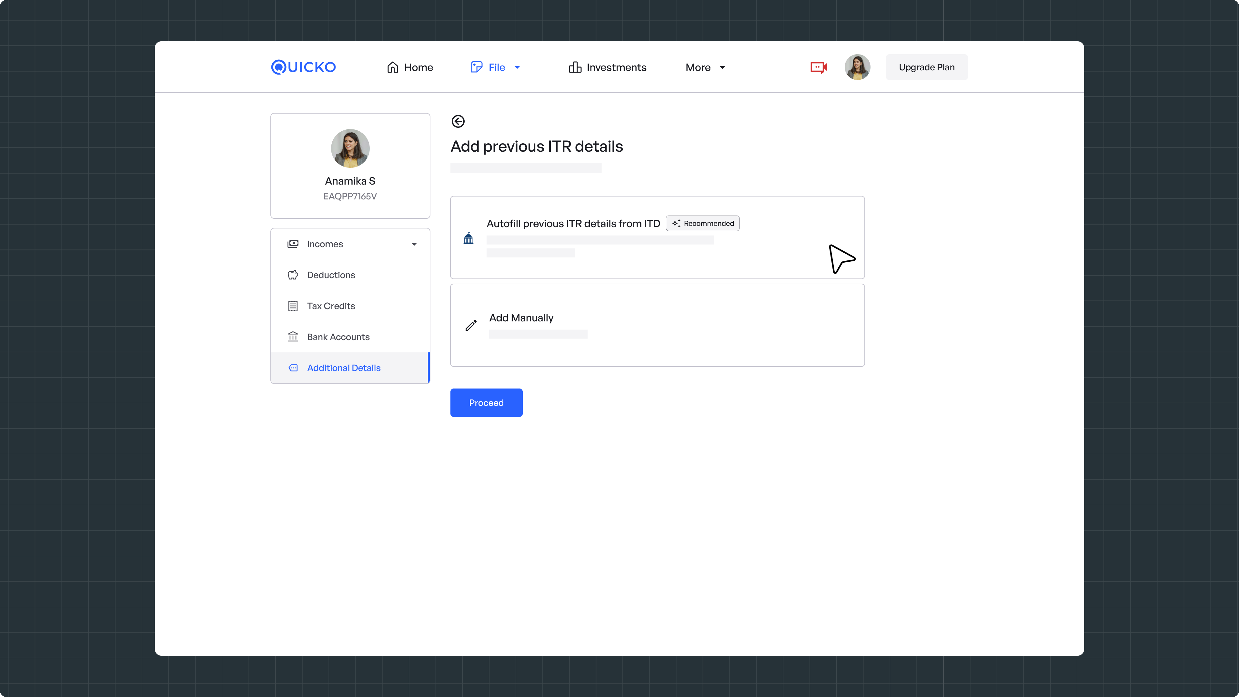Select Tax Credits in the sidebar
The height and width of the screenshot is (697, 1239).
[350, 306]
